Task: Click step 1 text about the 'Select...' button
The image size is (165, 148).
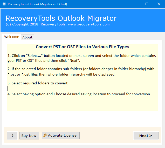Action: [x=82, y=58]
